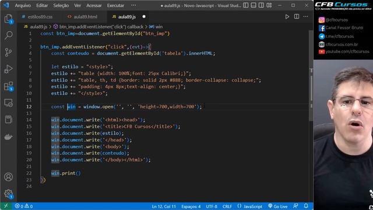Click line number 12 in gutter
The height and width of the screenshot is (210, 373).
[29, 107]
